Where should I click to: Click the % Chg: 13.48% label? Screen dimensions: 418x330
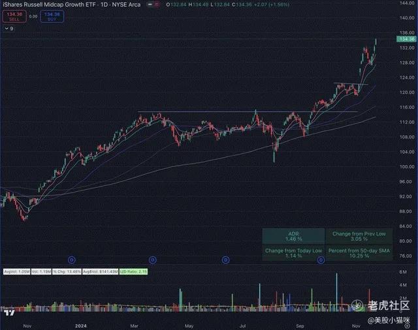67,272
